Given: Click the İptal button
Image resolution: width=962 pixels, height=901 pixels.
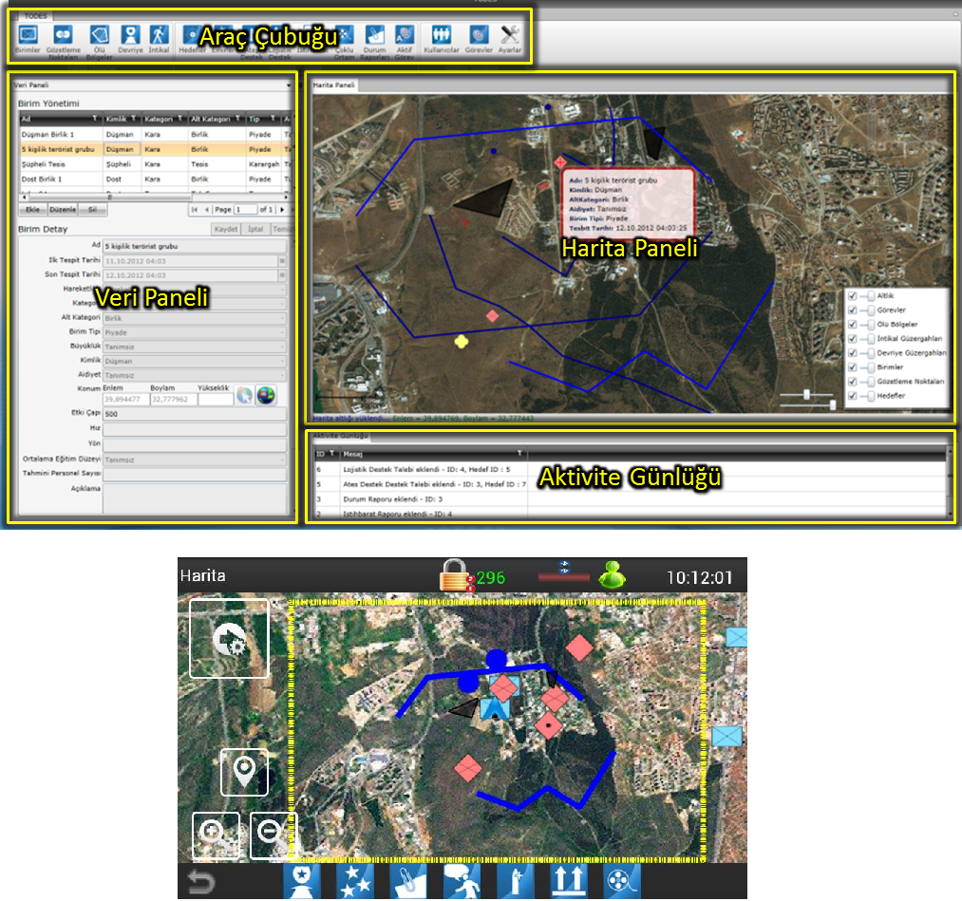Looking at the screenshot, I should pos(255,229).
